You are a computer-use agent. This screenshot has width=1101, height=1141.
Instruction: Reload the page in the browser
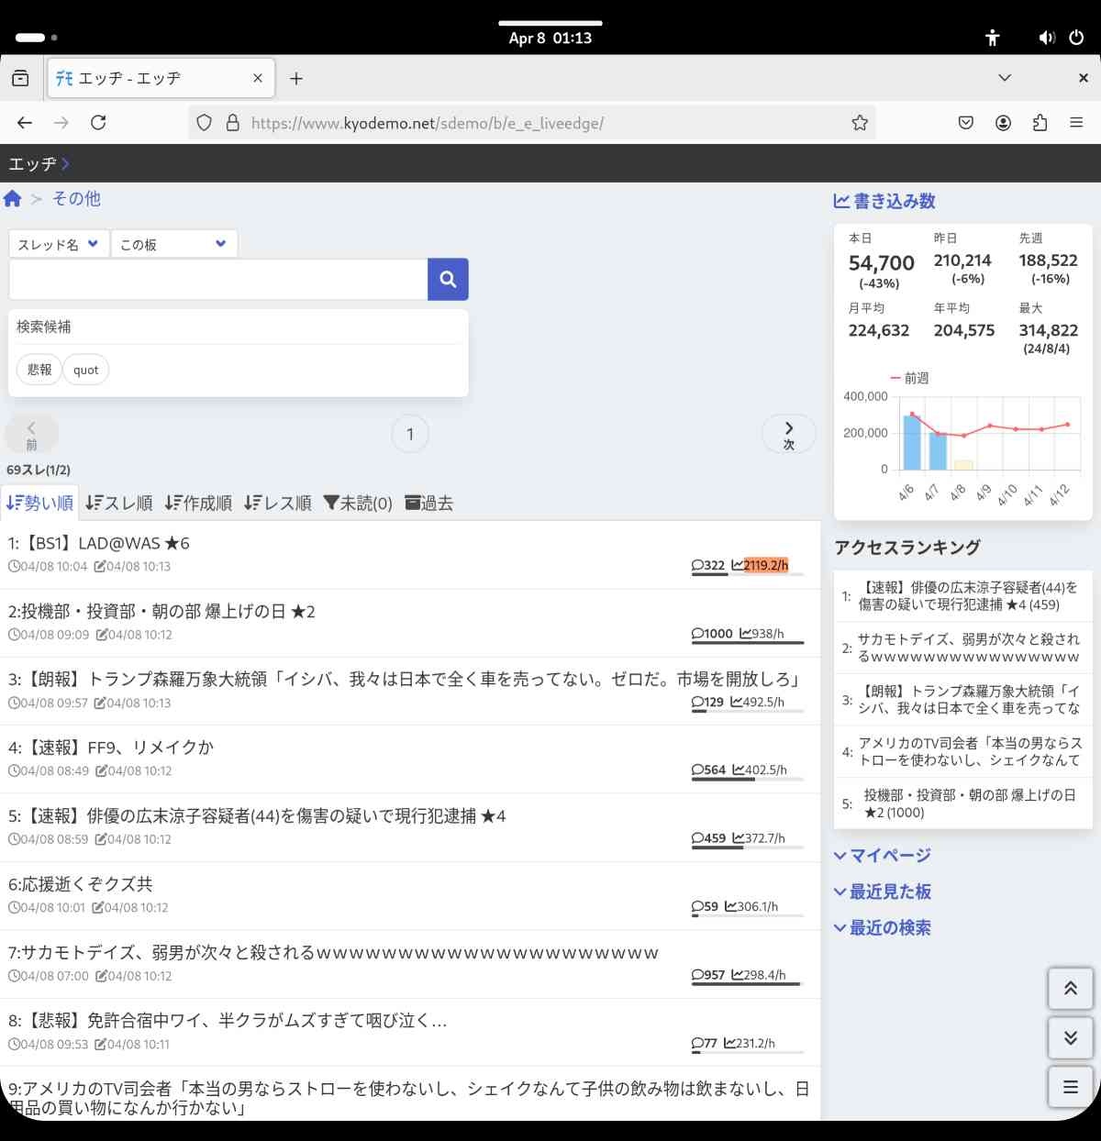98,123
